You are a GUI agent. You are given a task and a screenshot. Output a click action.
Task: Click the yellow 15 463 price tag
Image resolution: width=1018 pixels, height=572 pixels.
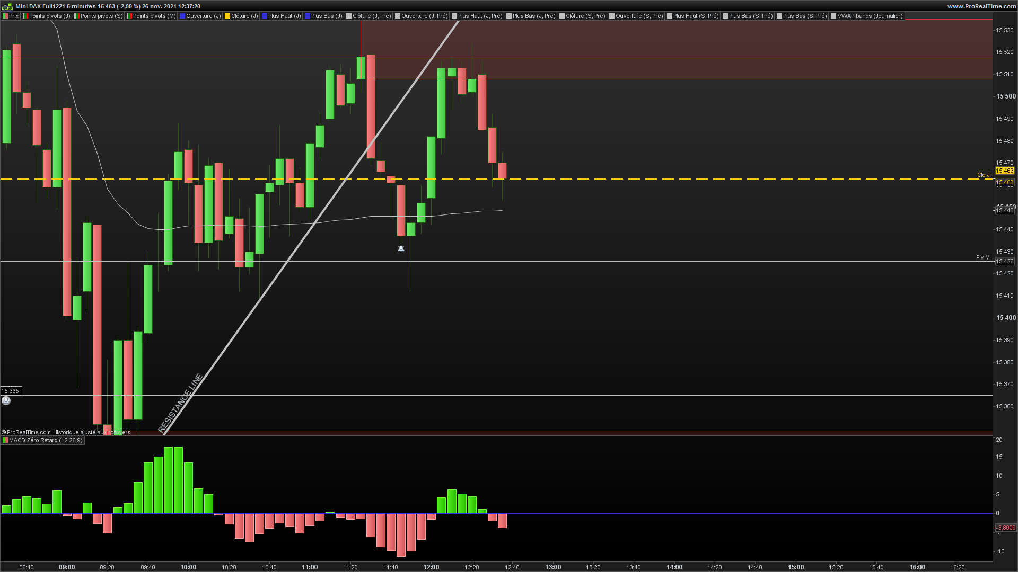click(x=1004, y=171)
